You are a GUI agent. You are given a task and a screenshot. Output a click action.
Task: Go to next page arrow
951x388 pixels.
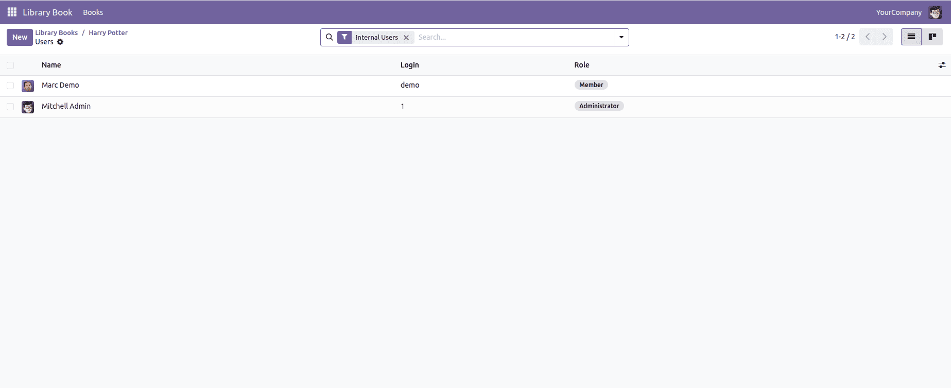point(885,37)
